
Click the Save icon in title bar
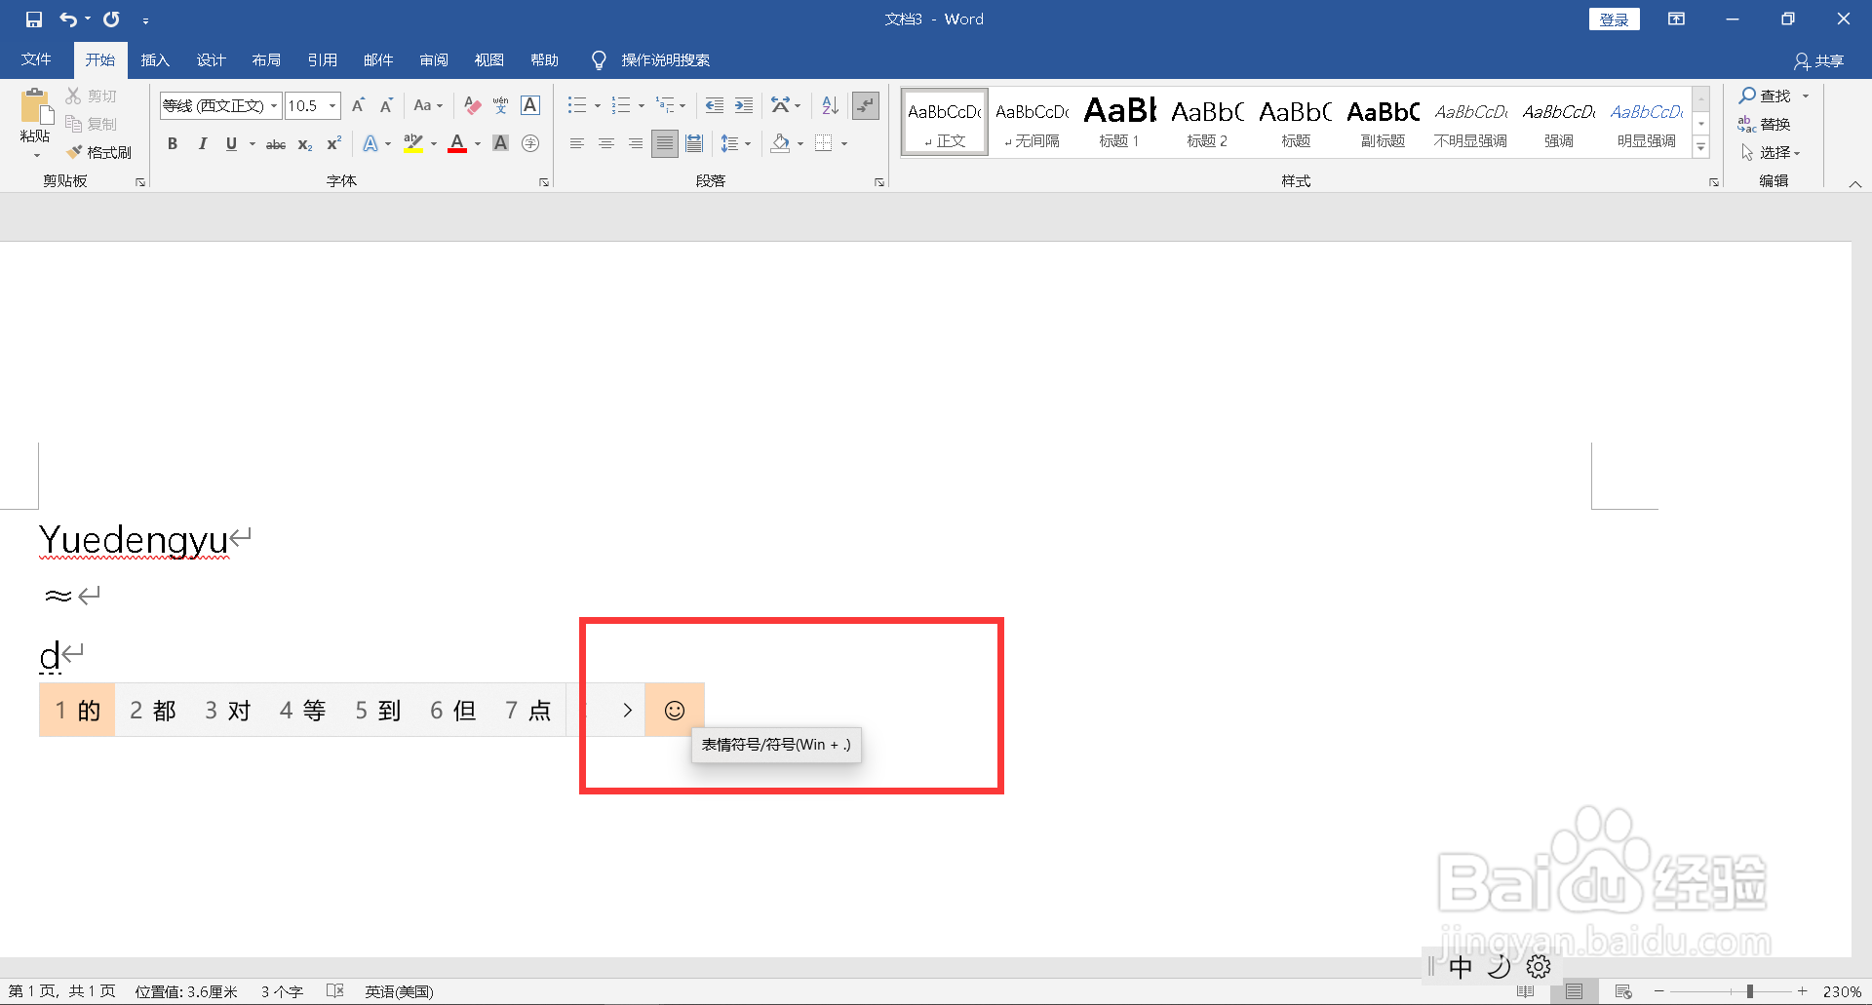coord(34,19)
